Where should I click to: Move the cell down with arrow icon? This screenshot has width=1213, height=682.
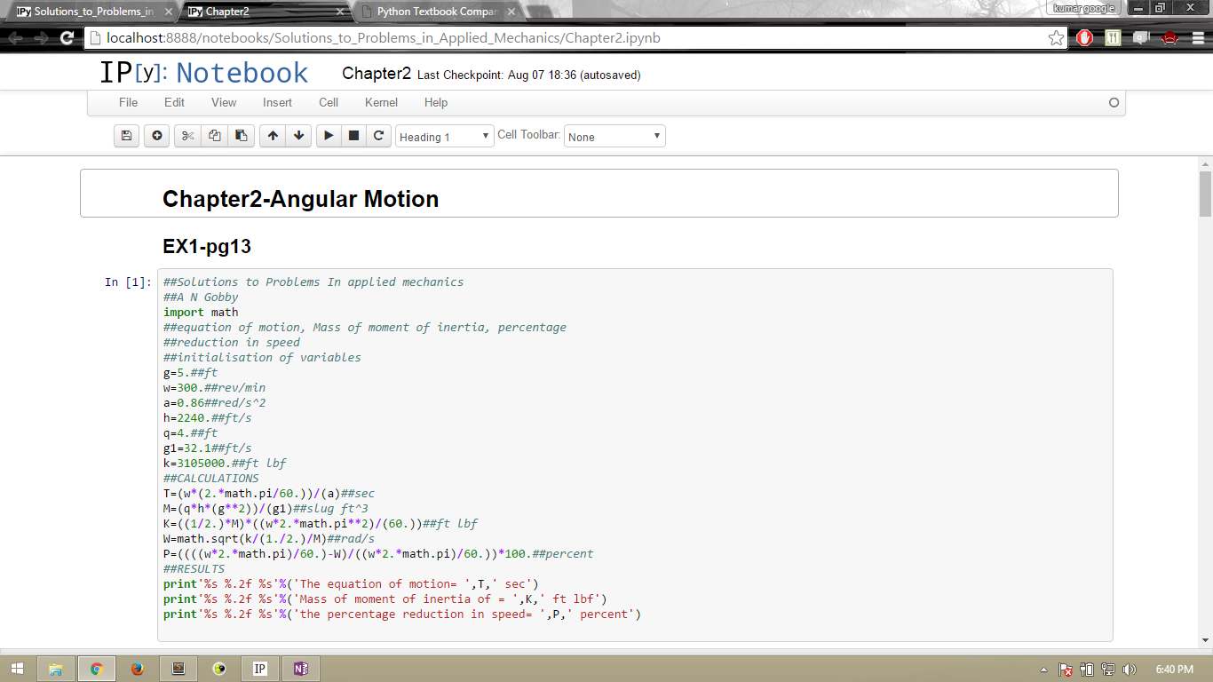point(298,136)
